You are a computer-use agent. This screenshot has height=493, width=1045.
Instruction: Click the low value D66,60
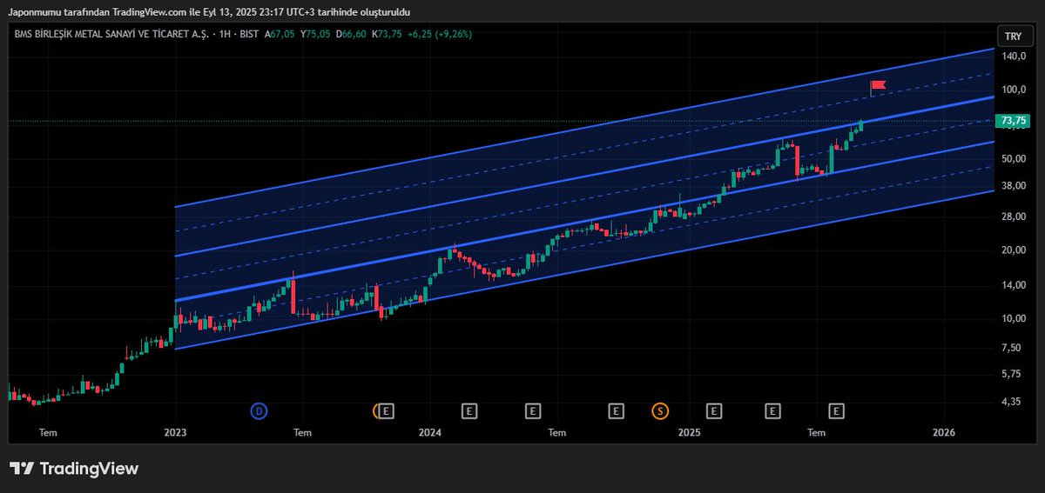pyautogui.click(x=349, y=35)
